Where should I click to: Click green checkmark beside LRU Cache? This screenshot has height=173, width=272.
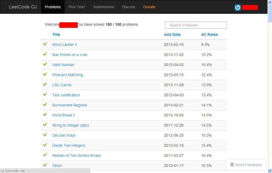[x=45, y=85]
